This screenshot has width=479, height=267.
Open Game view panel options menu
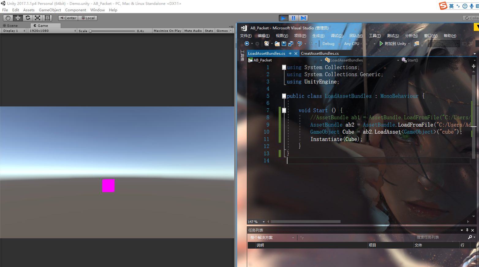[x=231, y=26]
